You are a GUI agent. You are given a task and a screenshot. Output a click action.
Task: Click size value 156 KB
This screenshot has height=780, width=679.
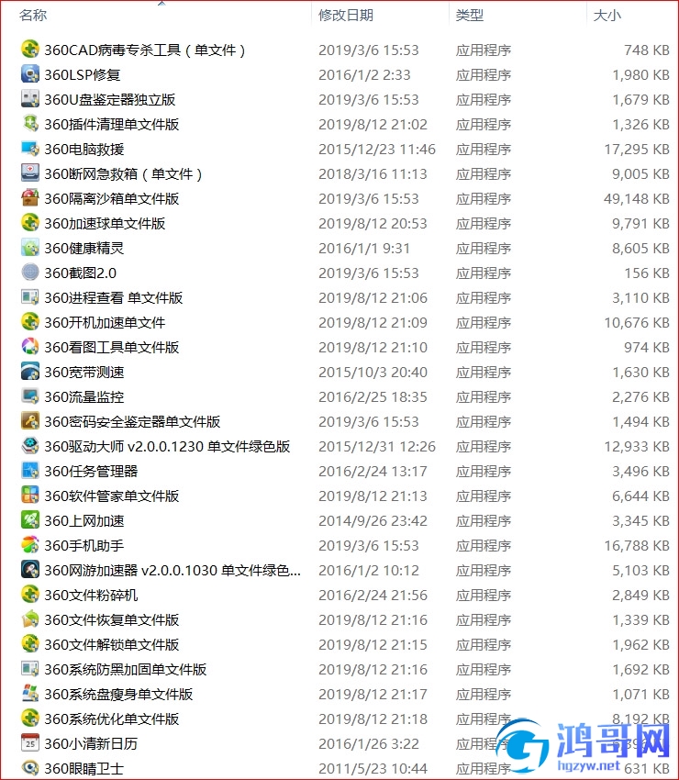tap(647, 273)
